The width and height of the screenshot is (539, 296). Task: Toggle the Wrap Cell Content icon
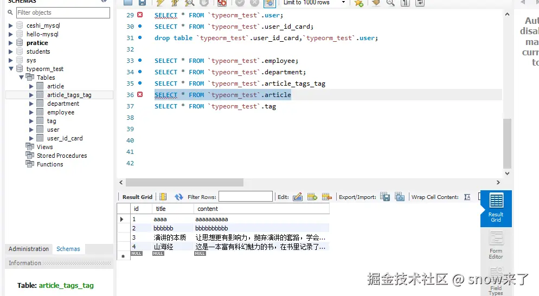pos(467,197)
